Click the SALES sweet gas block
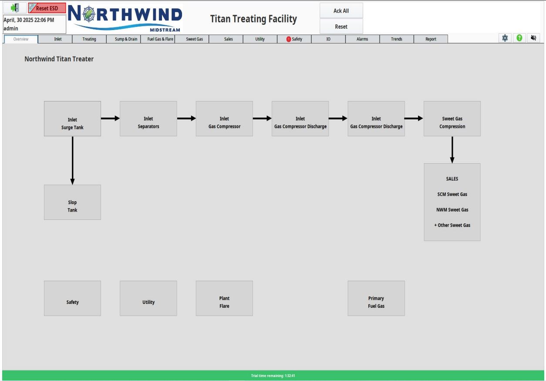 (x=452, y=202)
